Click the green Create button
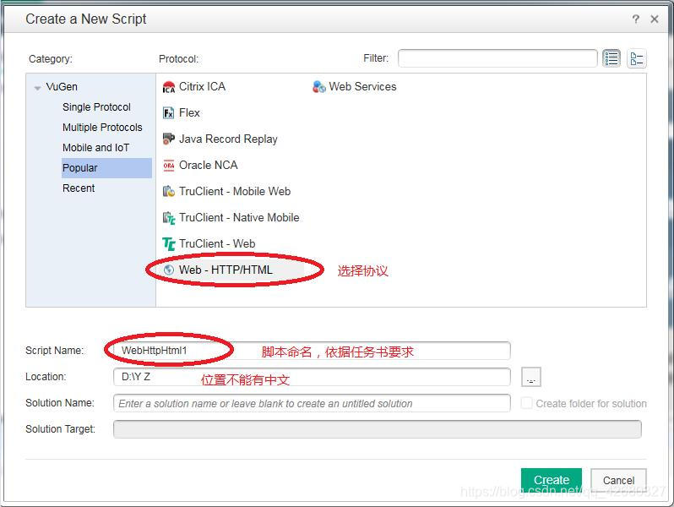This screenshot has height=507, width=674. (551, 480)
